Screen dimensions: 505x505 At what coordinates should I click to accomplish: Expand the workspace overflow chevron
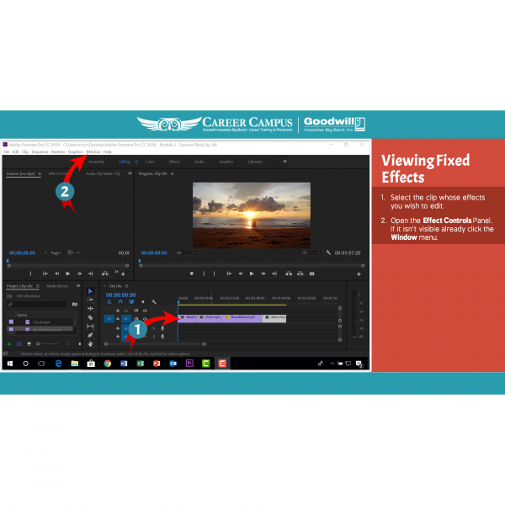point(284,161)
